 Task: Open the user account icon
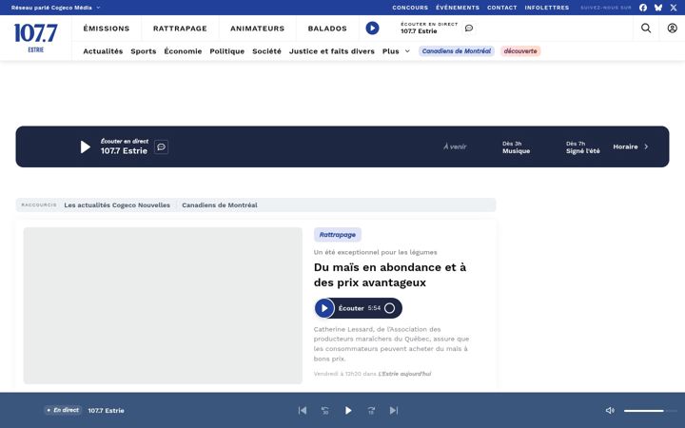pyautogui.click(x=672, y=29)
